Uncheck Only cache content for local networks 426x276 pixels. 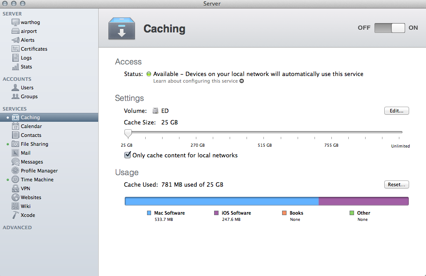tap(128, 155)
